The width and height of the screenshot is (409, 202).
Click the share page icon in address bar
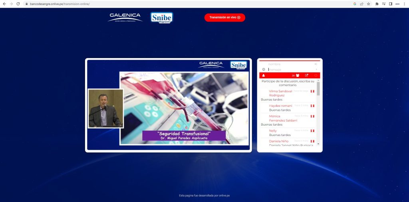point(361,4)
